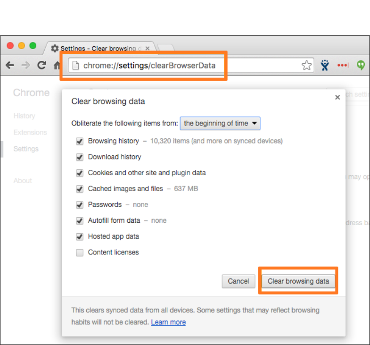The width and height of the screenshot is (370, 345).
Task: Reload the page with refresh icon
Action: click(x=42, y=65)
